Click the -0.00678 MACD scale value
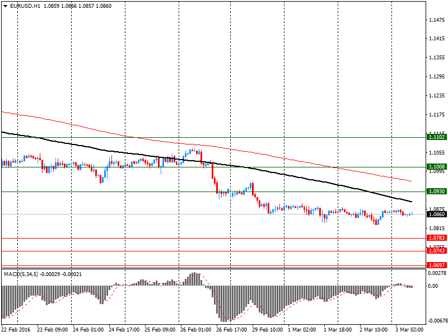The height and width of the screenshot is (336, 448). (x=437, y=320)
